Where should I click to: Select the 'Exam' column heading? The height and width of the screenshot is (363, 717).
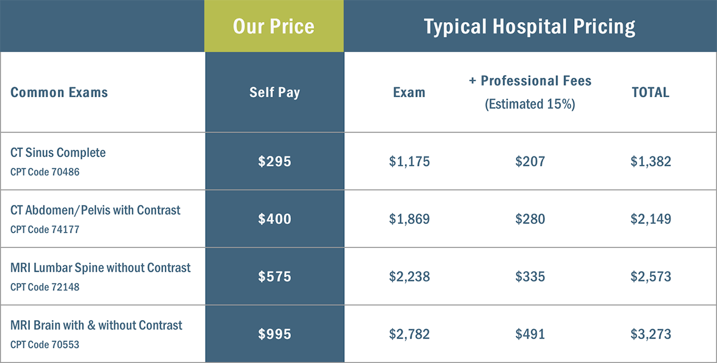click(409, 93)
